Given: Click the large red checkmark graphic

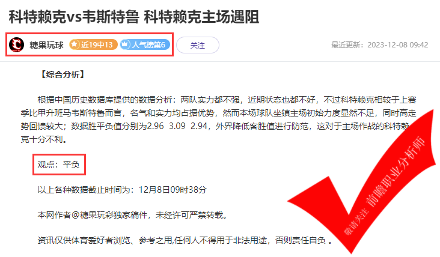Looking at the screenshot, I should (362, 182).
